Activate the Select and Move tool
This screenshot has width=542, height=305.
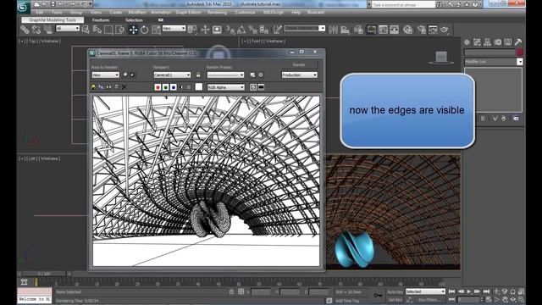point(133,30)
